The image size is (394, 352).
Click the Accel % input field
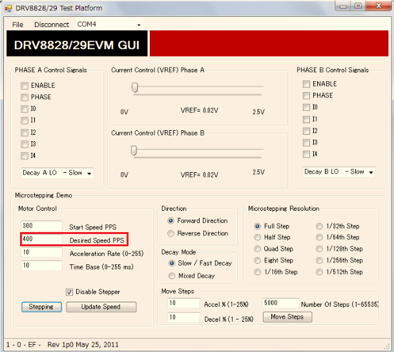[x=183, y=303]
